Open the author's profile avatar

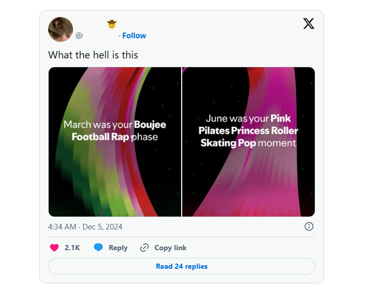(x=61, y=29)
